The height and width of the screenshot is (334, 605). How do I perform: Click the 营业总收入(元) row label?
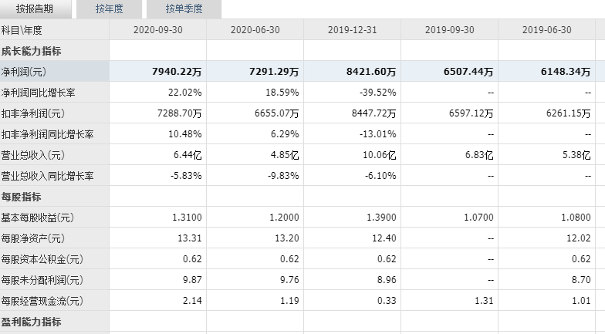32,155
